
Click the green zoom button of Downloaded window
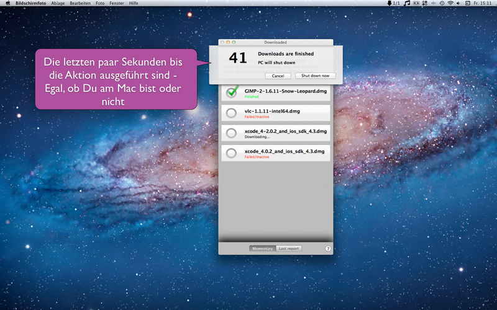click(234, 42)
